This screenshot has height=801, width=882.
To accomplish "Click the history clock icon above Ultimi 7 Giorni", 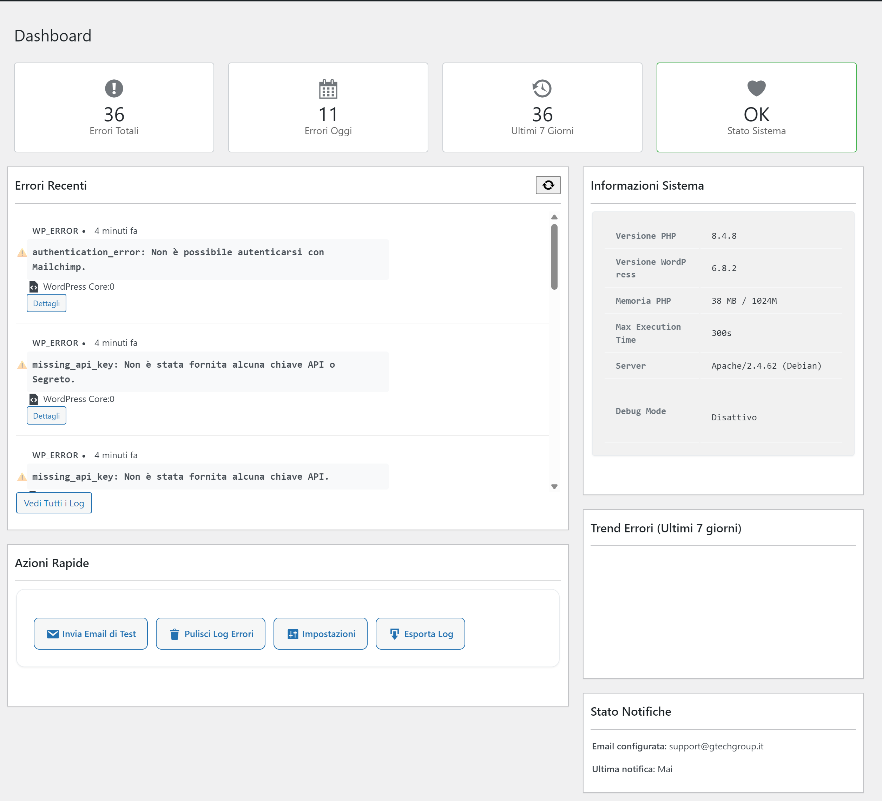I will point(542,88).
